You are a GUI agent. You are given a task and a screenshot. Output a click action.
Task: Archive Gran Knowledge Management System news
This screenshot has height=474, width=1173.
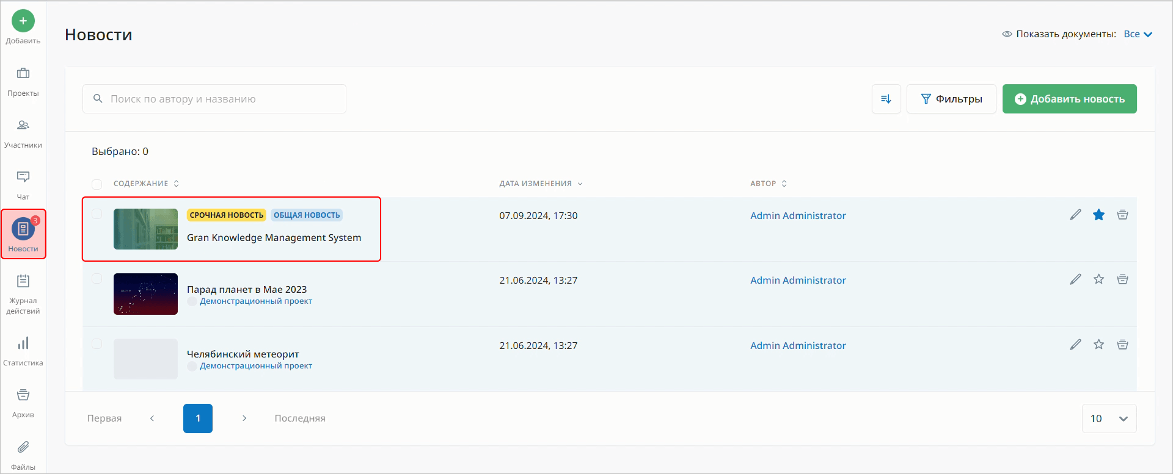pyautogui.click(x=1122, y=215)
